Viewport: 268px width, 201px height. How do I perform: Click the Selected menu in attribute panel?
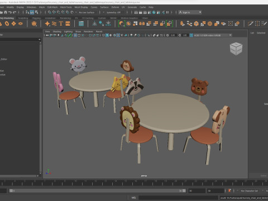click(261, 33)
